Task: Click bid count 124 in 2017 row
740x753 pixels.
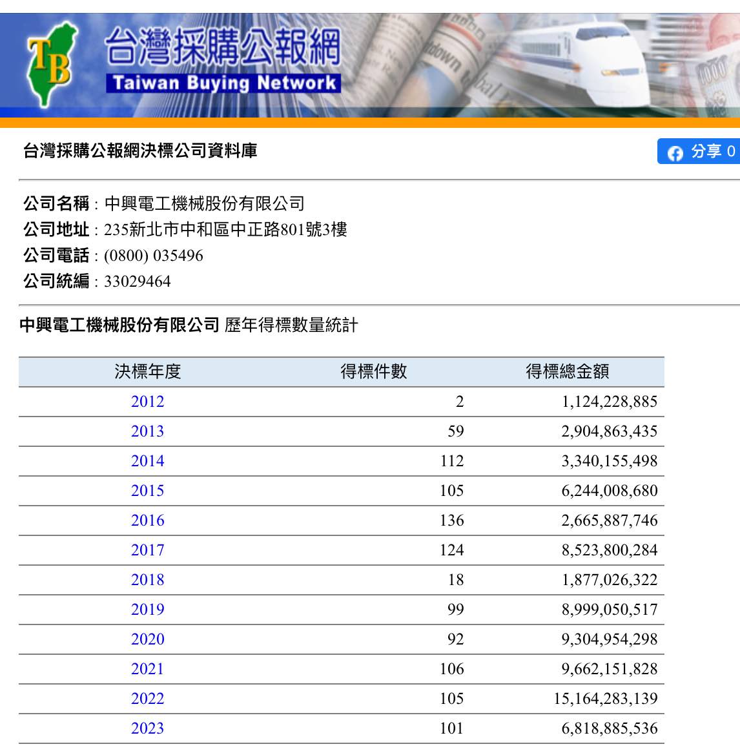Action: (x=452, y=550)
